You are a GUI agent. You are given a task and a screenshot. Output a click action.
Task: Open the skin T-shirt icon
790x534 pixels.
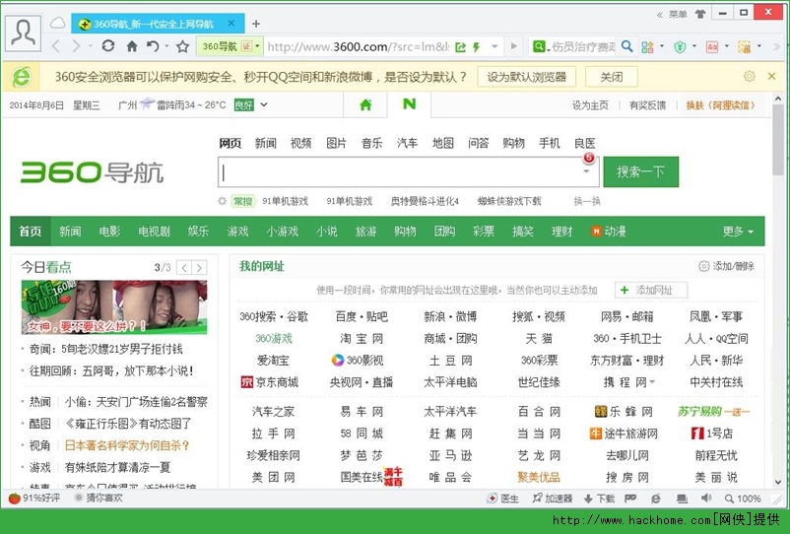coord(700,14)
